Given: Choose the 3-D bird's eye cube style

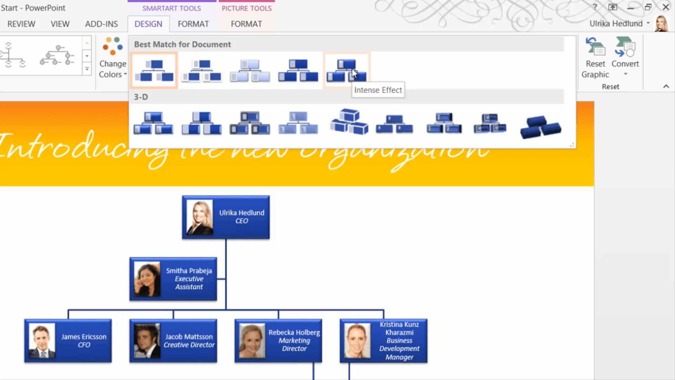Looking at the screenshot, I should [x=349, y=122].
